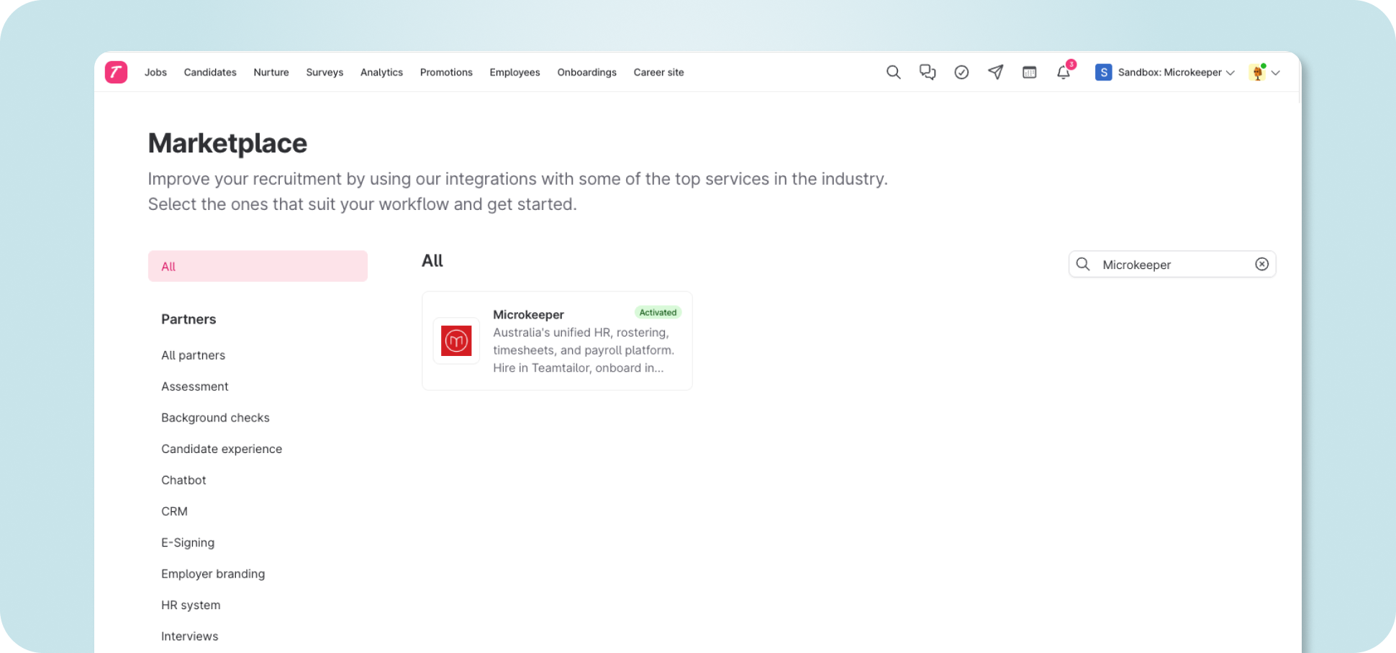Select the Interviews category
1396x653 pixels.
(189, 636)
